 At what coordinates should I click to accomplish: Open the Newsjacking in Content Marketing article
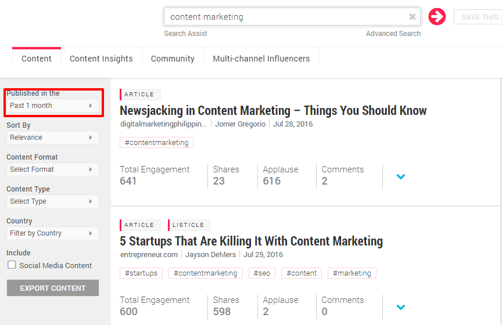point(273,111)
